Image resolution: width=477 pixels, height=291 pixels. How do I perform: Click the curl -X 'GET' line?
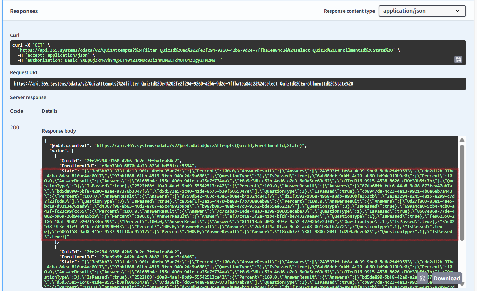click(31, 45)
